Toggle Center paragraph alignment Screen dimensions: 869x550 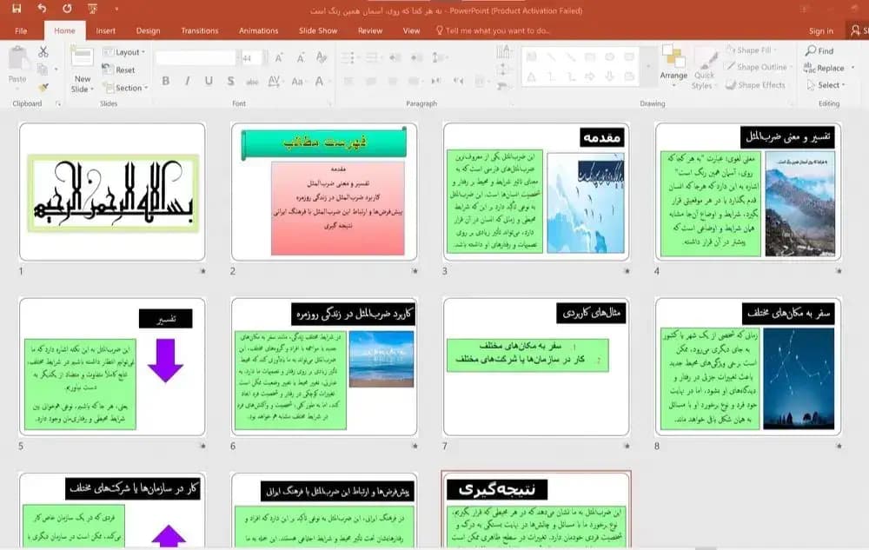coord(371,82)
